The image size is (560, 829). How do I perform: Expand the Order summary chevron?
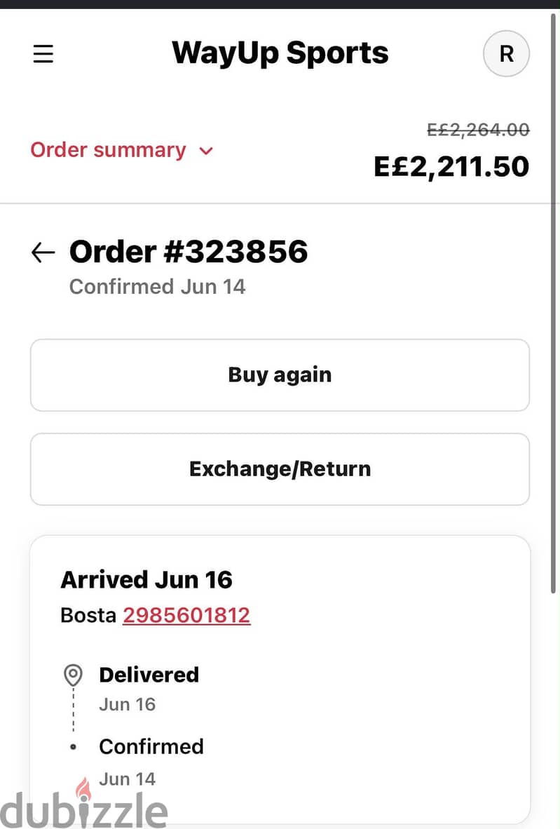[206, 151]
